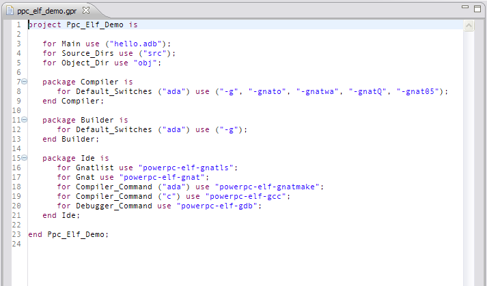The image size is (487, 286).
Task: Click Object_Dir on line 5
Action: coord(85,63)
